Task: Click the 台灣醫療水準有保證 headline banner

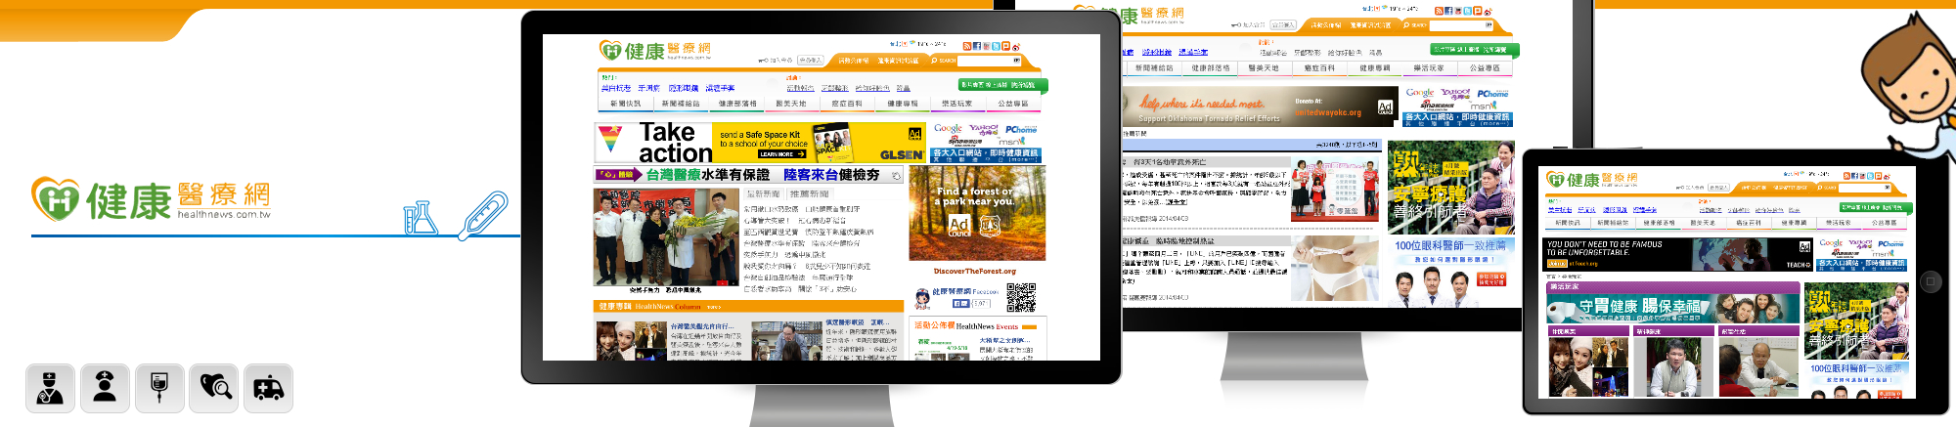Action: click(x=748, y=175)
